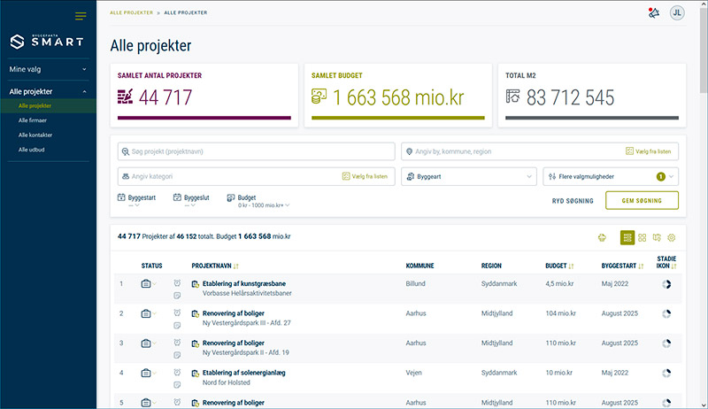The image size is (708, 409).
Task: Click the alarm clock icon in row 1
Action: coord(178,283)
